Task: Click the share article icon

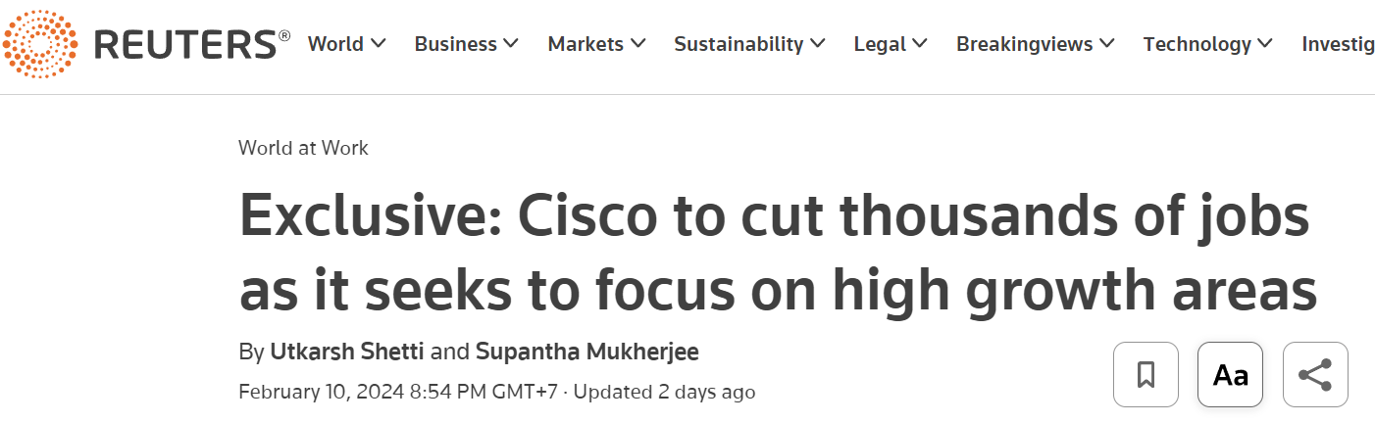Action: coord(1314,374)
